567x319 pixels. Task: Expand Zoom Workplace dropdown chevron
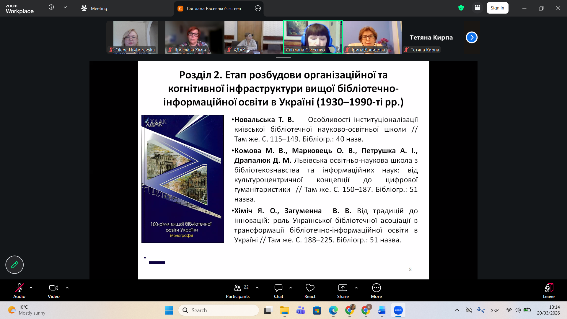65,7
